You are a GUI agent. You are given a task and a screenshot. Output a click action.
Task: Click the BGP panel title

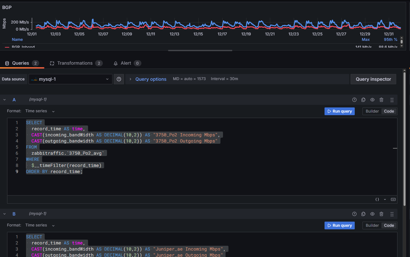pos(7,7)
